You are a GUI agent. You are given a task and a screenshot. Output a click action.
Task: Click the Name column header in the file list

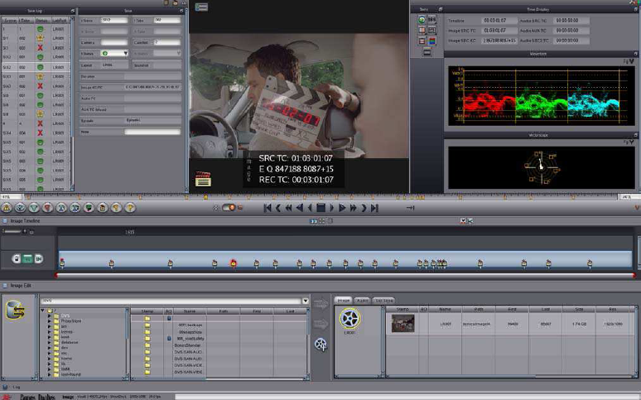tap(188, 310)
